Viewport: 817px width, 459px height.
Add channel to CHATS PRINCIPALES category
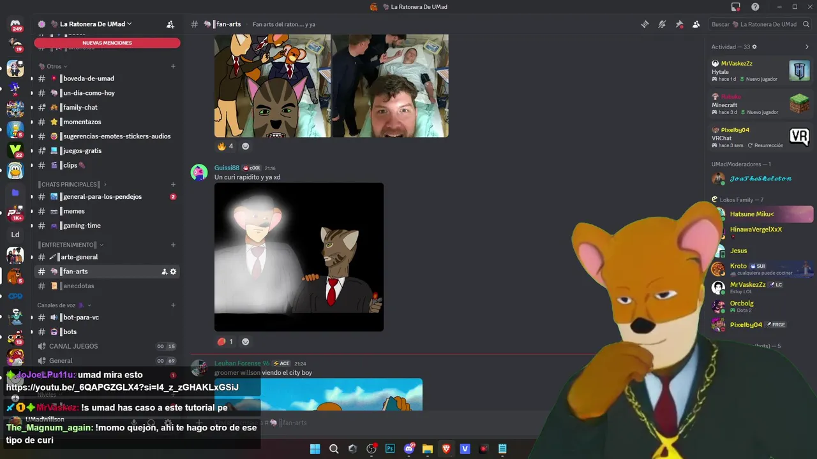point(173,184)
